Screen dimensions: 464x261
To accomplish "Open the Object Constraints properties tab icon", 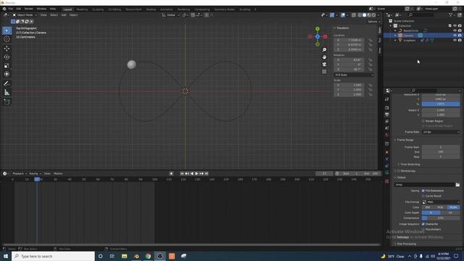I will tap(386, 166).
